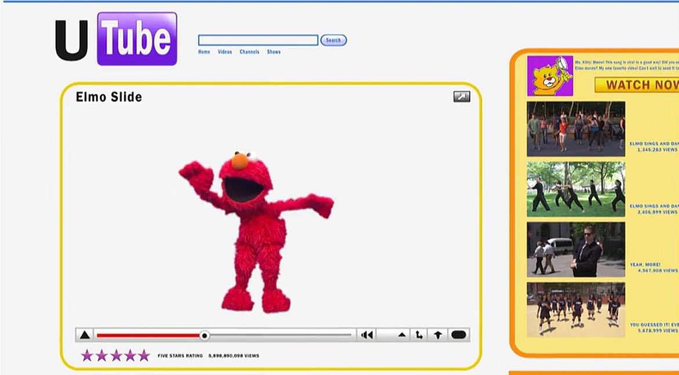Click the UTube logo

coord(116,39)
